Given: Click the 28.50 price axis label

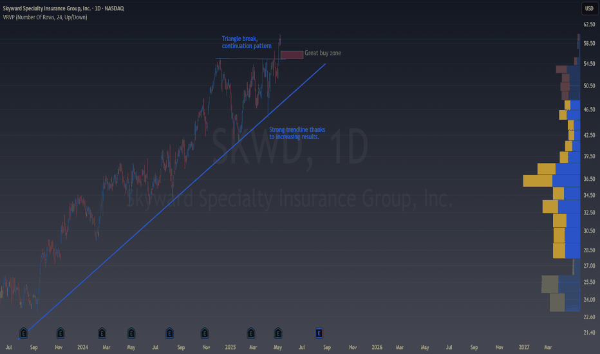Looking at the screenshot, I should [589, 250].
